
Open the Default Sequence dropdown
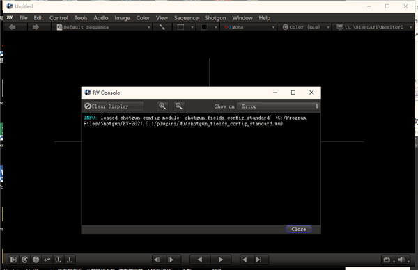point(103,27)
